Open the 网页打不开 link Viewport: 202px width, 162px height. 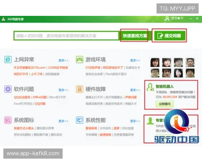click(21, 74)
